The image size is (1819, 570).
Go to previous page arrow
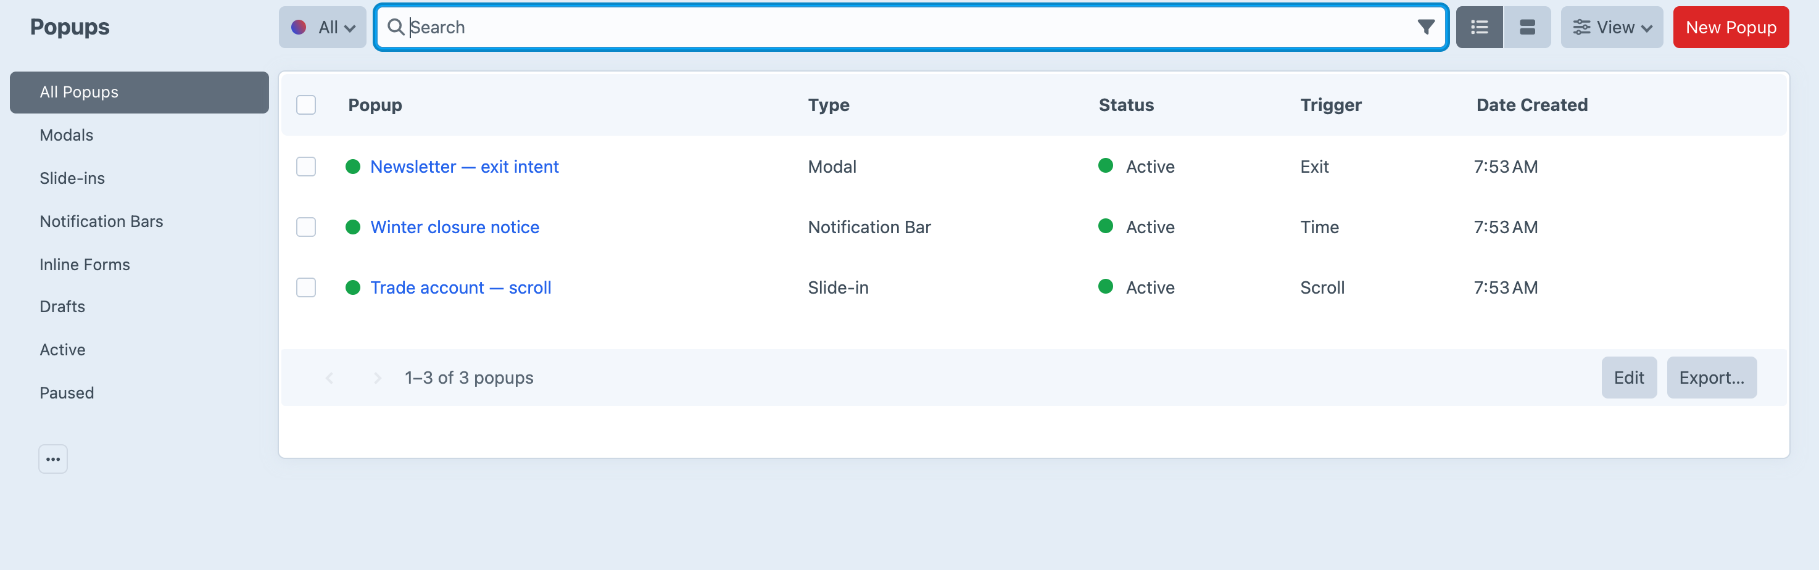(x=329, y=378)
